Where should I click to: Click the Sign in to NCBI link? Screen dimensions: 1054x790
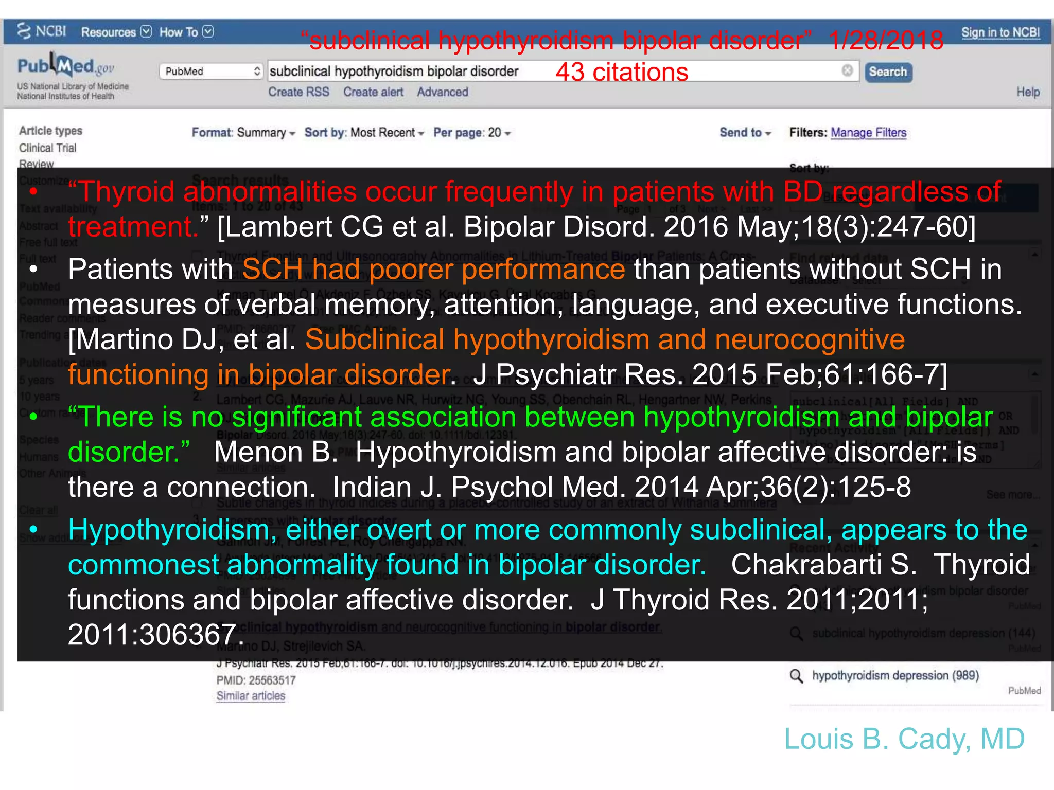(x=1000, y=32)
